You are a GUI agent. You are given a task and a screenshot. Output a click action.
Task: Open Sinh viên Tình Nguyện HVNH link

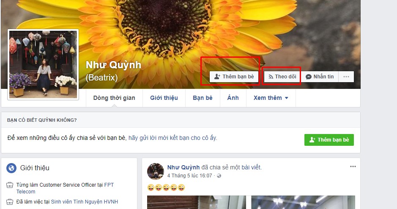(x=85, y=202)
